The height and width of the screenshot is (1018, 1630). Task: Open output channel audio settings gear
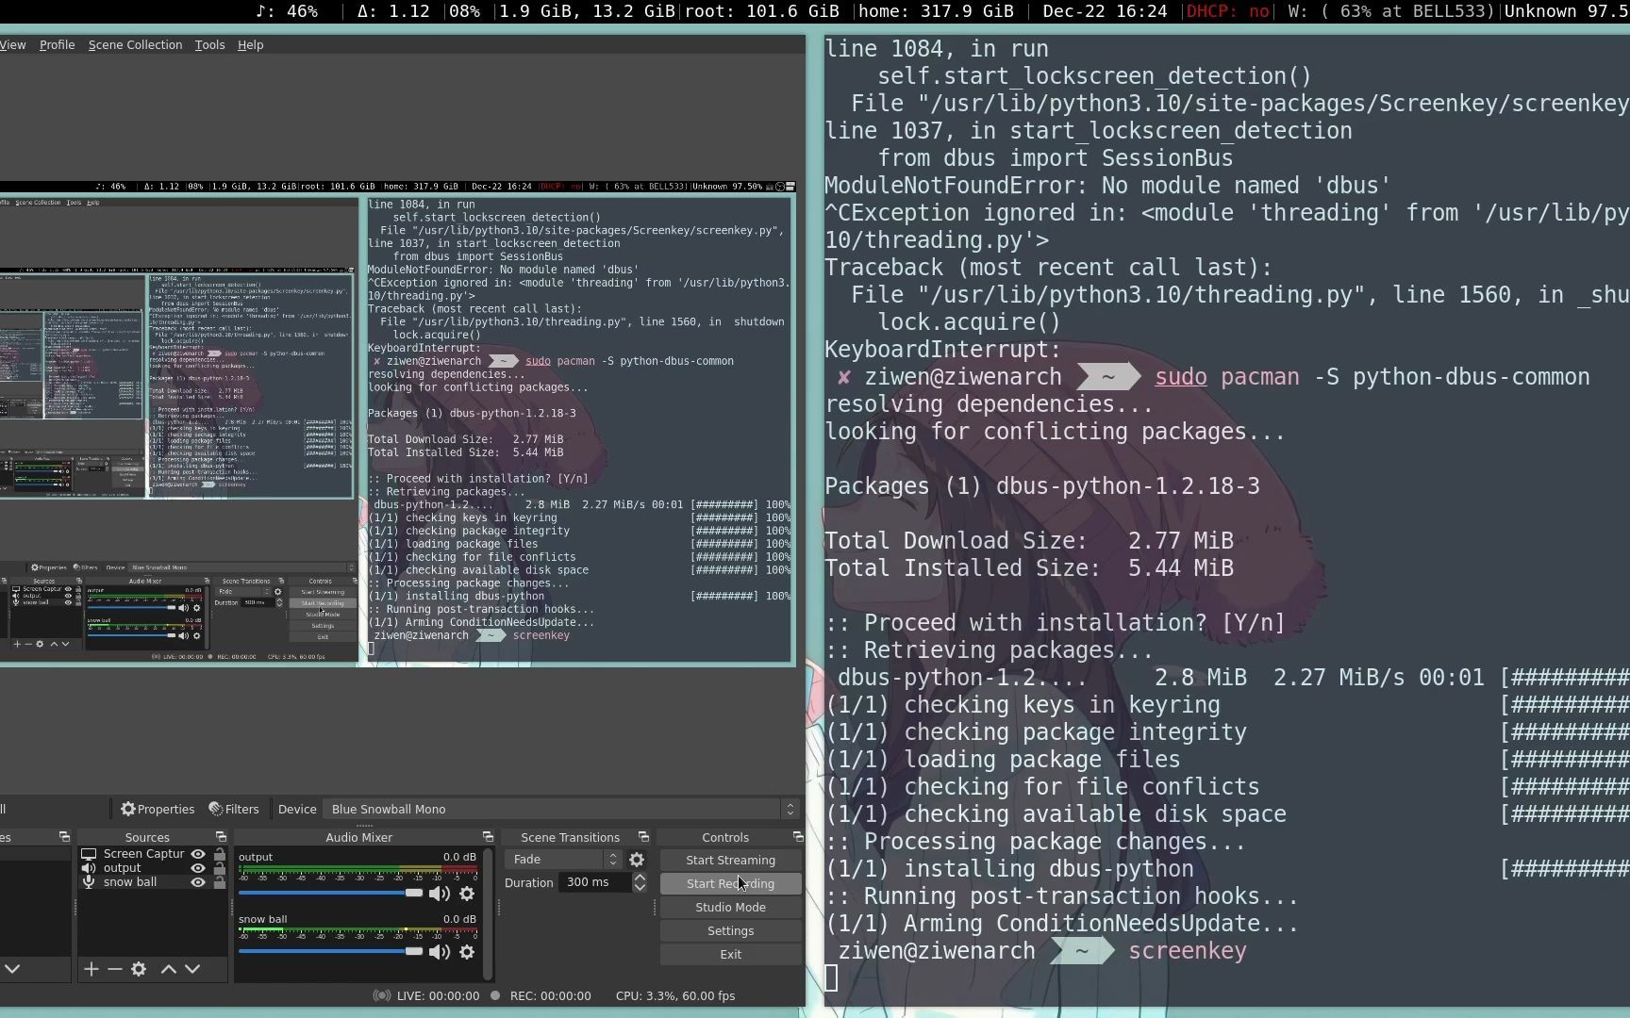[x=467, y=894]
